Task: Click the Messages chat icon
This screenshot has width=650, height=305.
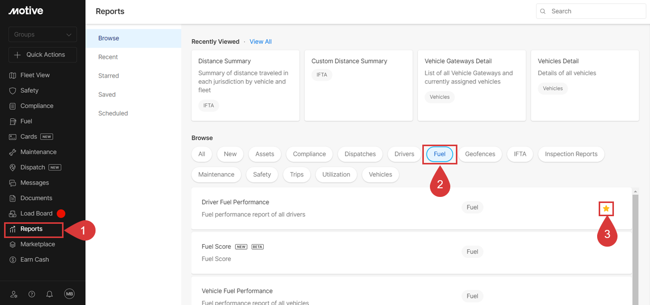Action: click(x=13, y=183)
